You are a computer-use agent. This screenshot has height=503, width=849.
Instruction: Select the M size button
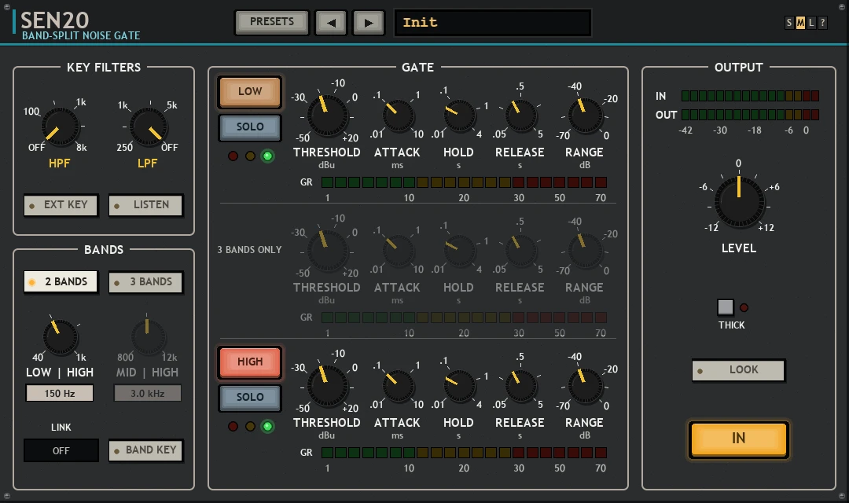[x=800, y=23]
